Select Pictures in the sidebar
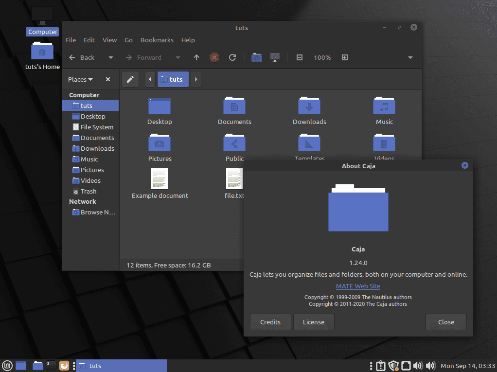497x372 pixels. pyautogui.click(x=91, y=170)
